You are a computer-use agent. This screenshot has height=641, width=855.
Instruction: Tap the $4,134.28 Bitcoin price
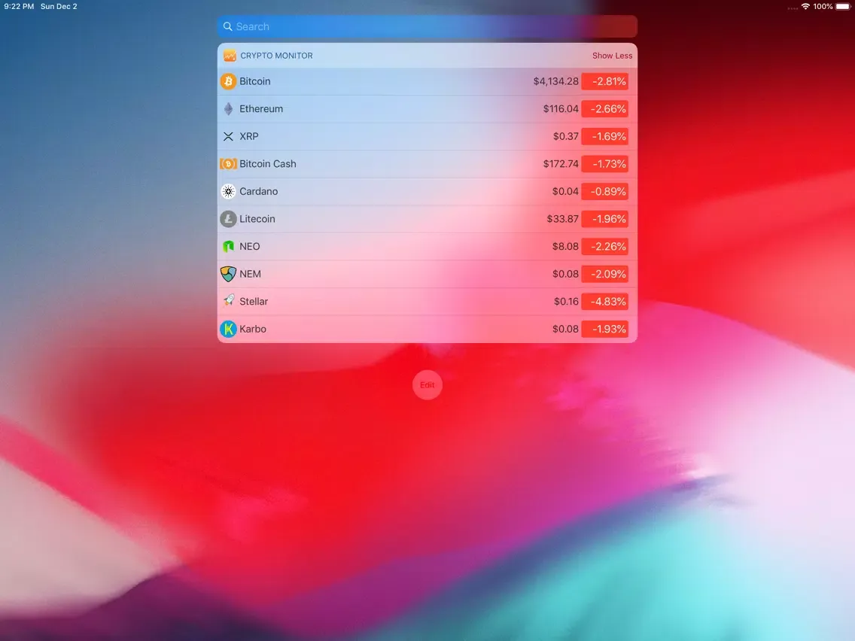[x=555, y=81]
